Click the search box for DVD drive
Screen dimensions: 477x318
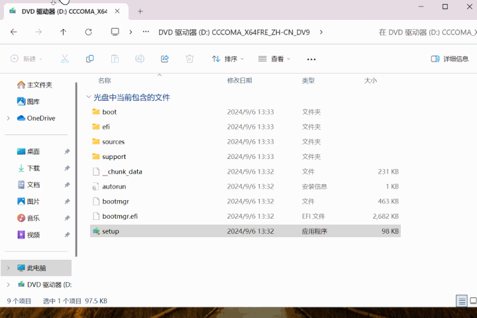tap(427, 32)
